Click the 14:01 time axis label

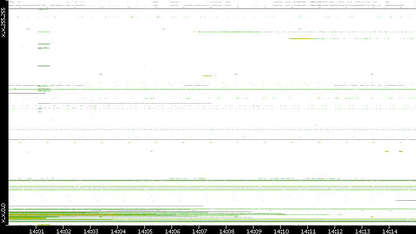pyautogui.click(x=36, y=231)
